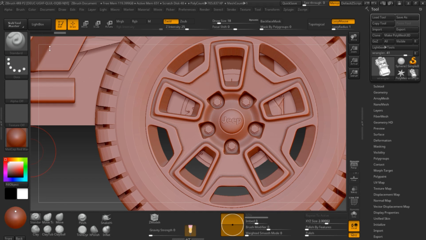Click the Load Tool button
The image size is (426, 240).
[x=383, y=17]
